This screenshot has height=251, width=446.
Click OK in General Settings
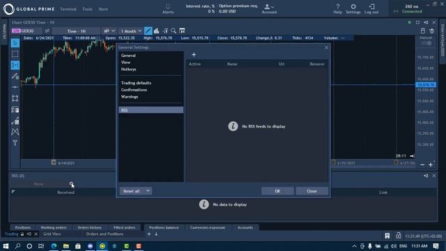pos(277,191)
